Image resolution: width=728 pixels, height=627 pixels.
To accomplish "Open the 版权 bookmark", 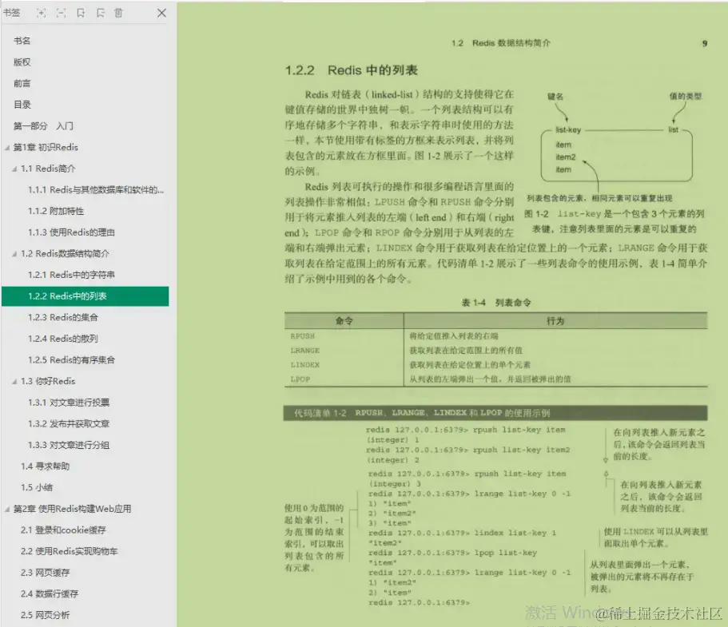I will point(22,62).
